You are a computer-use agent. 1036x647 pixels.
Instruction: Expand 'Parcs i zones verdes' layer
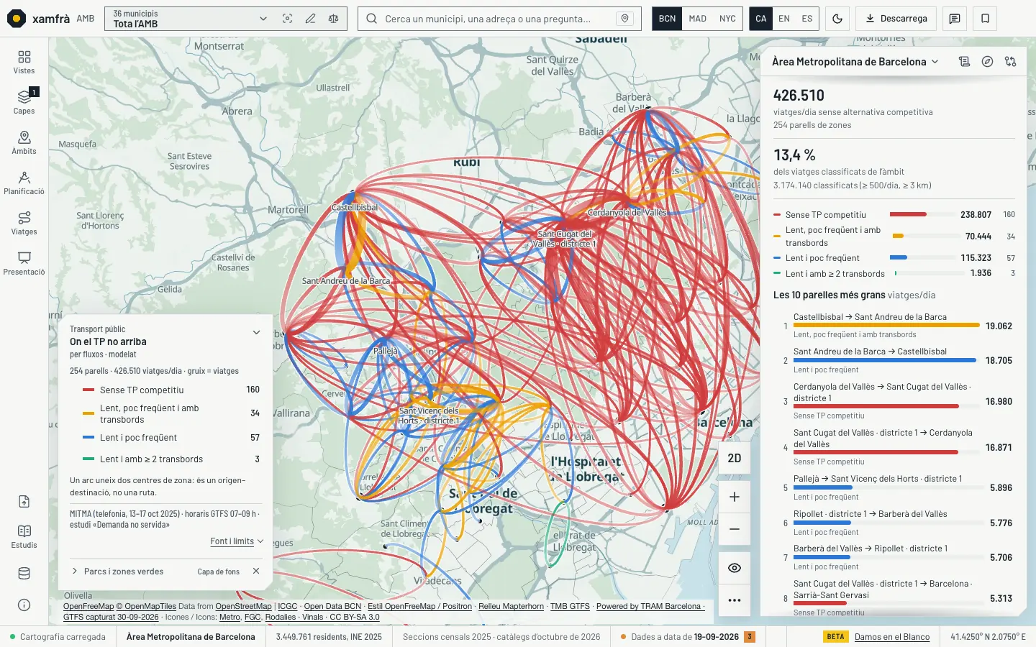[x=118, y=572]
